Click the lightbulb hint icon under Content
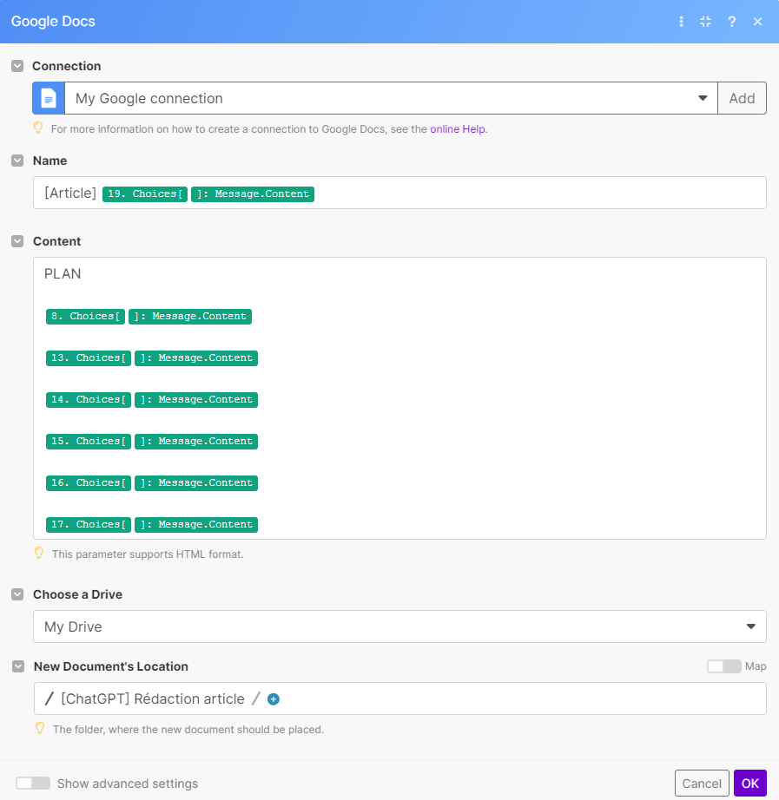The image size is (779, 800). (x=39, y=553)
